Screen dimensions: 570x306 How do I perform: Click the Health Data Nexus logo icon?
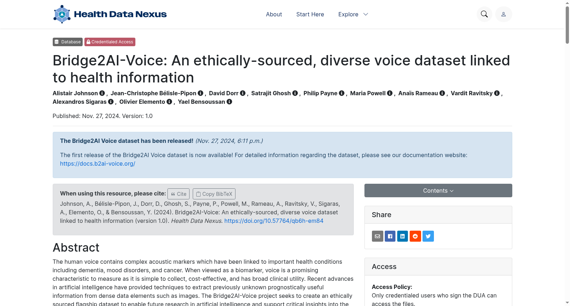(62, 14)
